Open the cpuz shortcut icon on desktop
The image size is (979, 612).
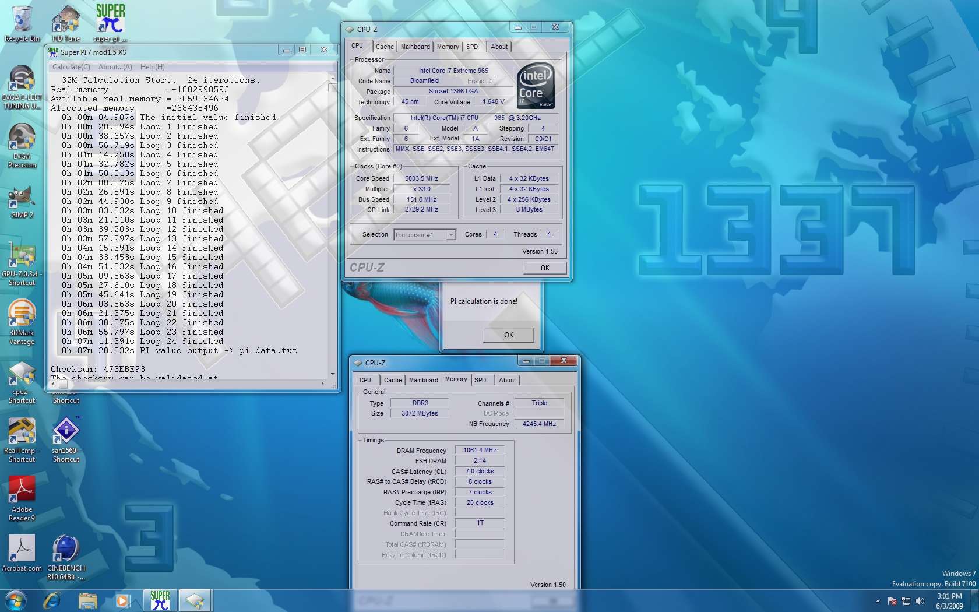pyautogui.click(x=22, y=382)
